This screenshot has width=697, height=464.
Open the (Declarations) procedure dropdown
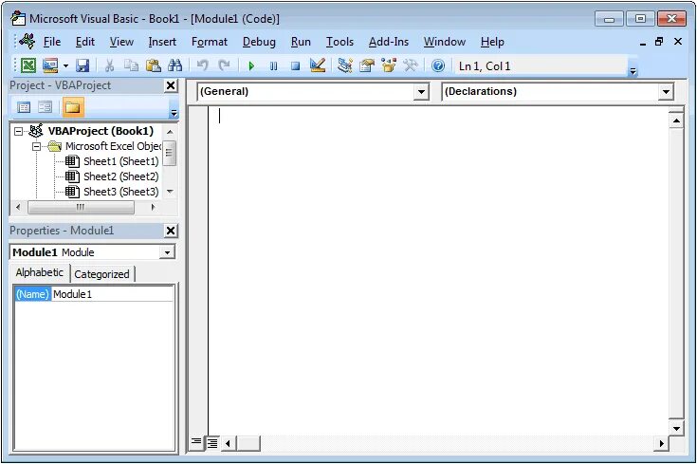coord(666,92)
